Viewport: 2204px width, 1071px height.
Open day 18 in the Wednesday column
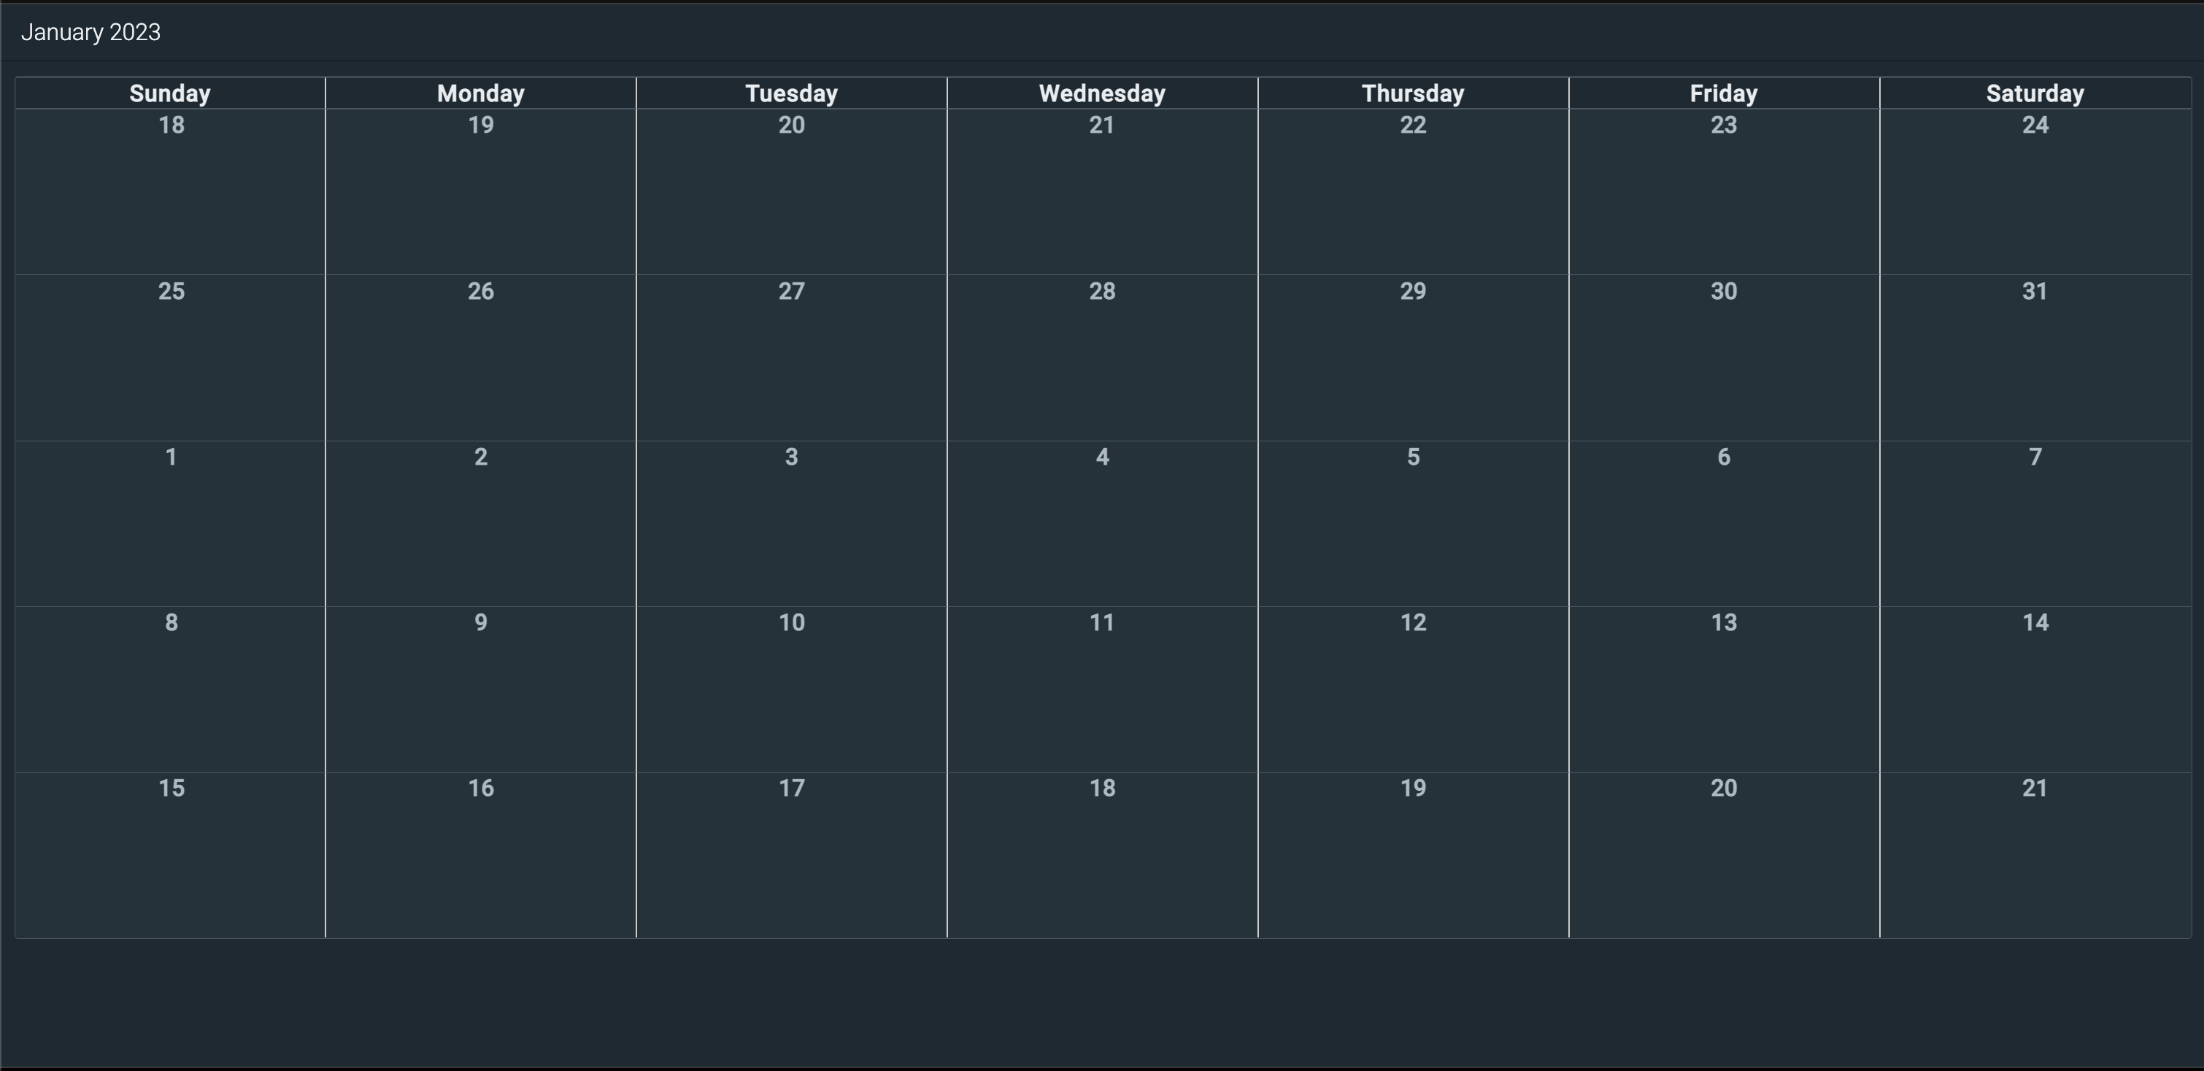pos(1102,788)
